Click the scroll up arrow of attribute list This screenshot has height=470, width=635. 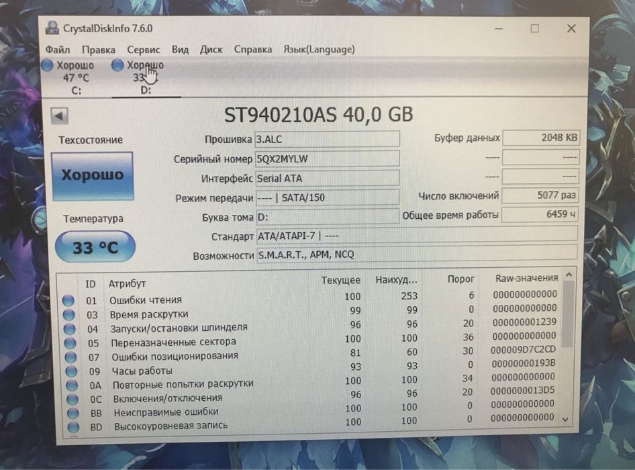[x=569, y=275]
